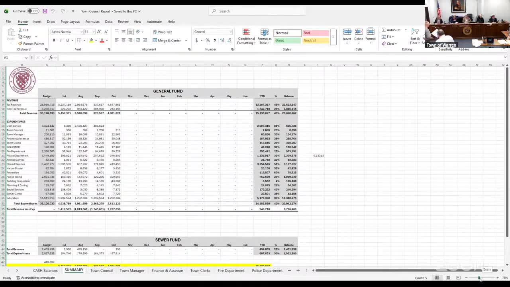Increase the font size

pos(99,32)
